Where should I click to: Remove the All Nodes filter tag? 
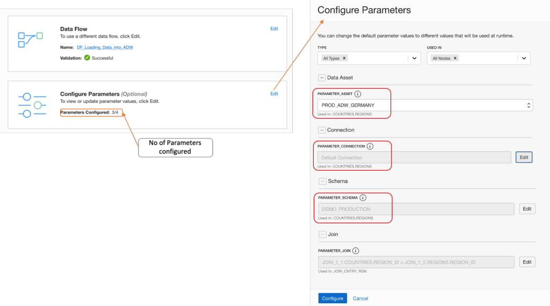(455, 58)
